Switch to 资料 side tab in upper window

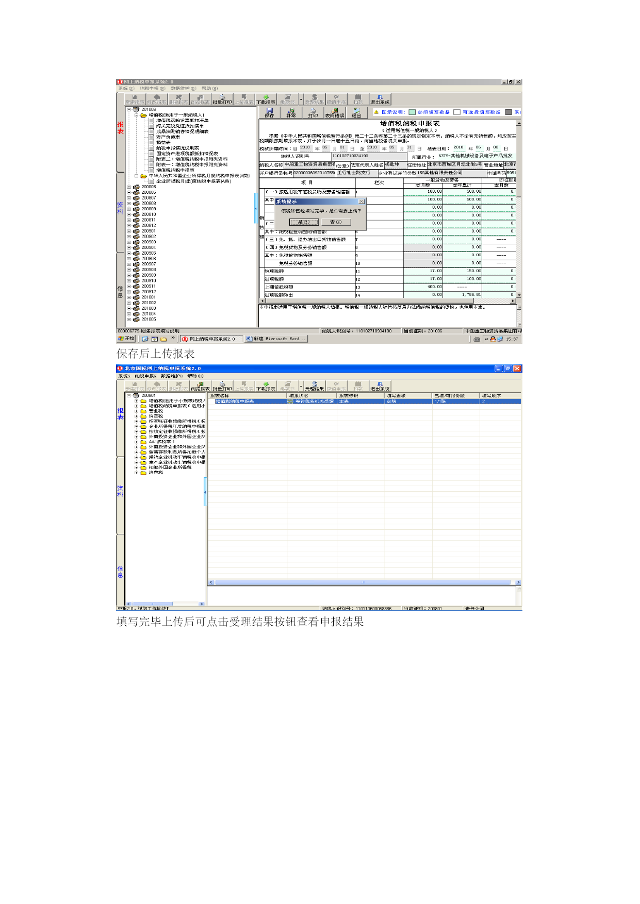click(x=120, y=208)
